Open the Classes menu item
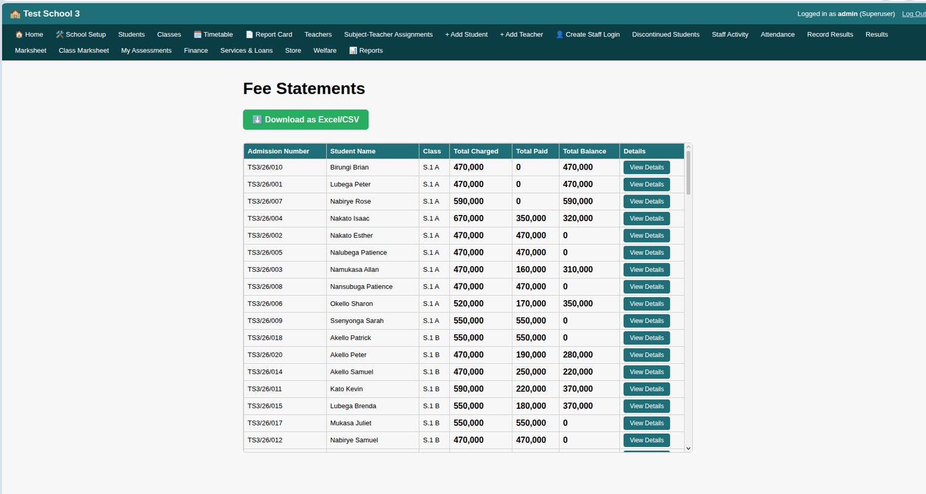 (x=169, y=35)
